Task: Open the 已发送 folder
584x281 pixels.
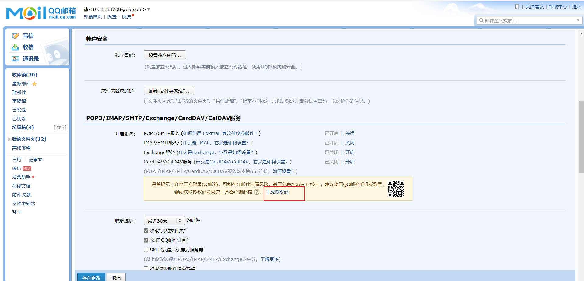Action: pyautogui.click(x=19, y=110)
